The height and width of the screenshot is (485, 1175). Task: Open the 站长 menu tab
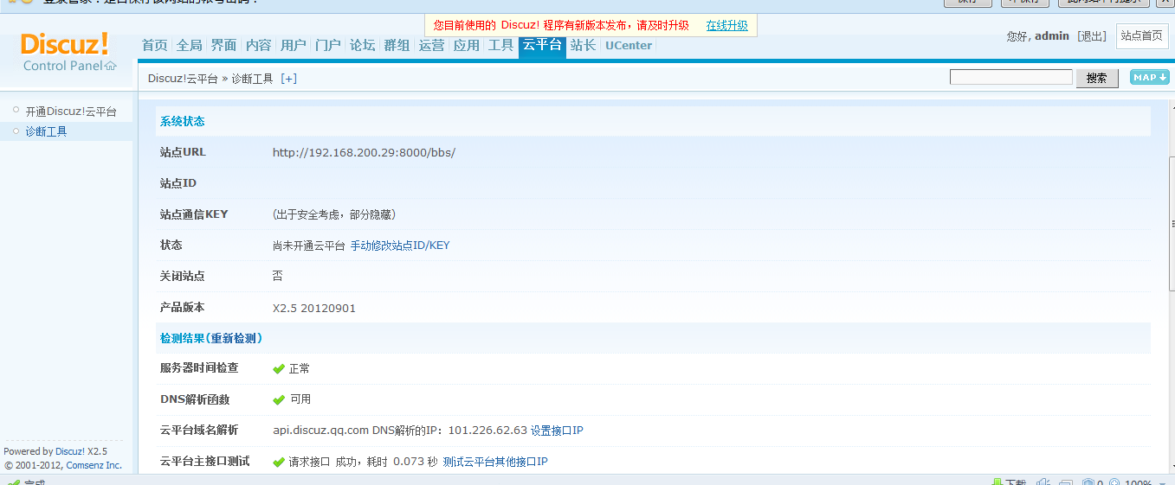(x=584, y=45)
